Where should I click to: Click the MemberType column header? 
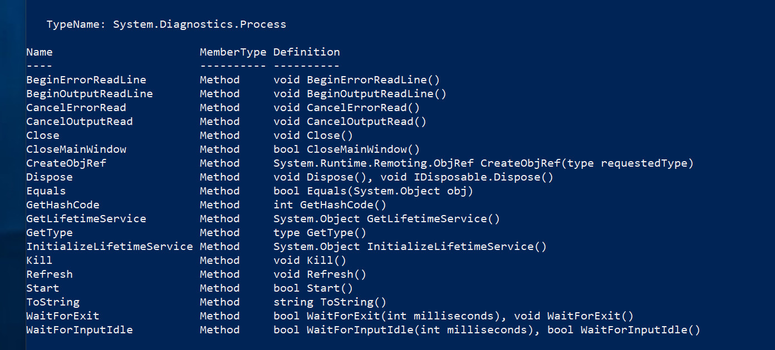[x=233, y=52]
